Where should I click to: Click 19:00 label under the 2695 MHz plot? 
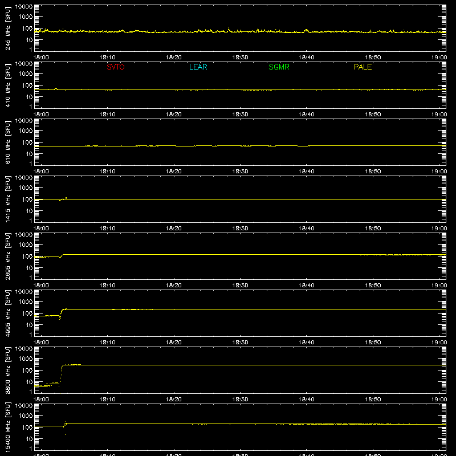coord(439,286)
